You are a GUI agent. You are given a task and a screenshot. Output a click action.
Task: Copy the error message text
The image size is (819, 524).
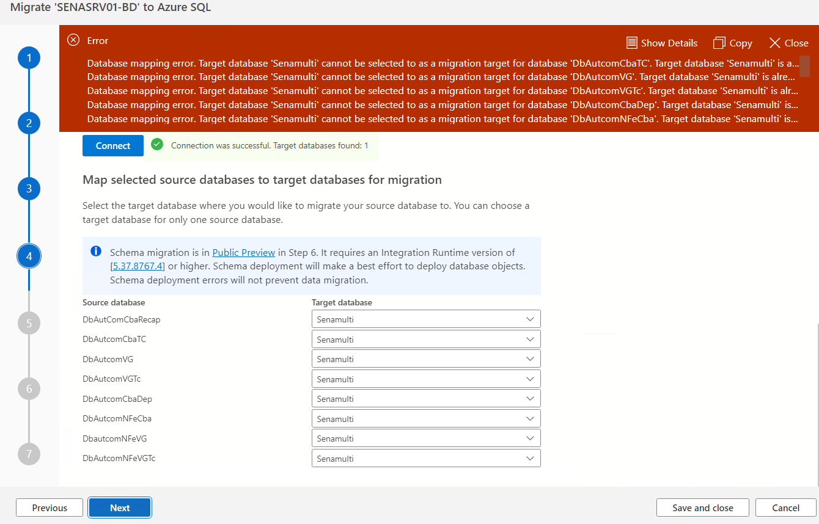click(732, 43)
